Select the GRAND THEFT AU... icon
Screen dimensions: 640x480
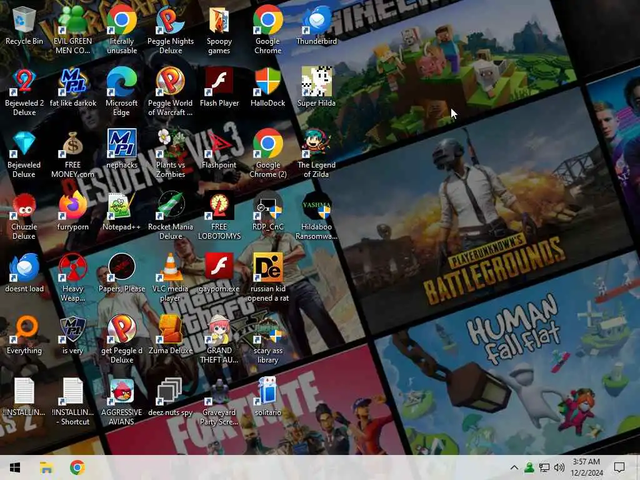click(219, 330)
